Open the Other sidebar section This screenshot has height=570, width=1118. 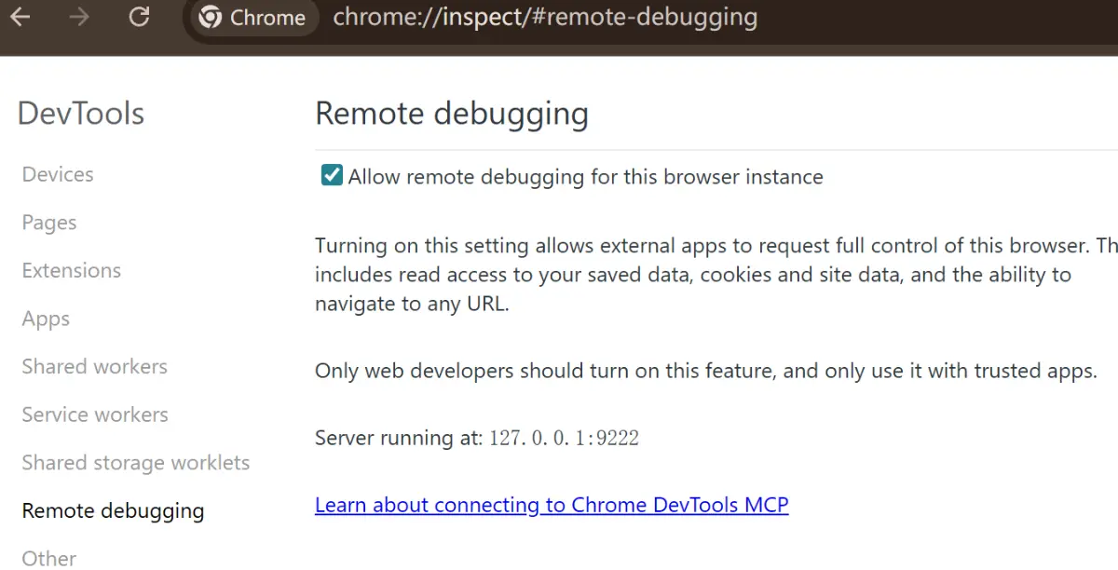[49, 558]
